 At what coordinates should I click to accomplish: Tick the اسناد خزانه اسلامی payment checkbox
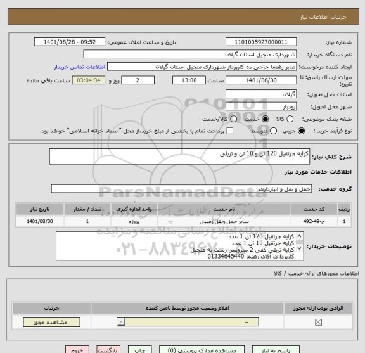[230, 131]
